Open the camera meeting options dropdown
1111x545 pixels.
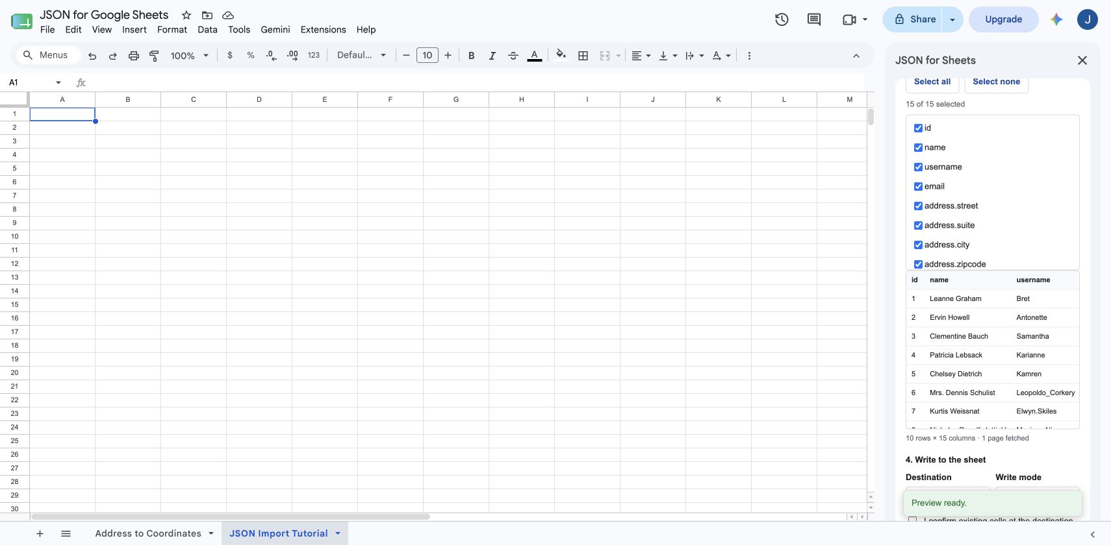(x=865, y=19)
